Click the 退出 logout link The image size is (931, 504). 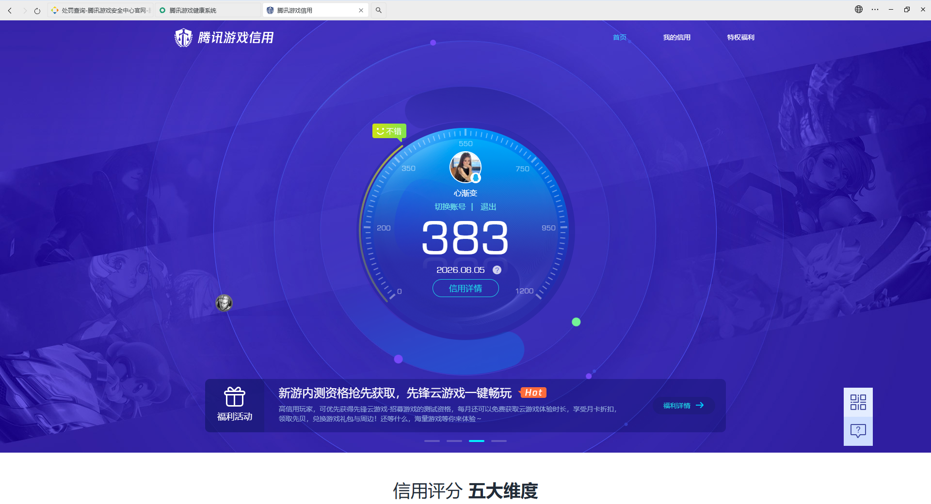coord(488,207)
